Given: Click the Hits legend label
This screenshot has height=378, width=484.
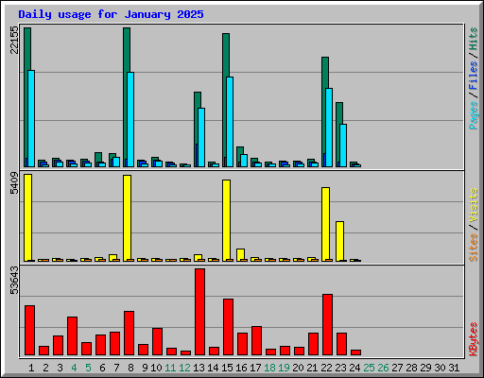Looking at the screenshot, I should click(473, 39).
